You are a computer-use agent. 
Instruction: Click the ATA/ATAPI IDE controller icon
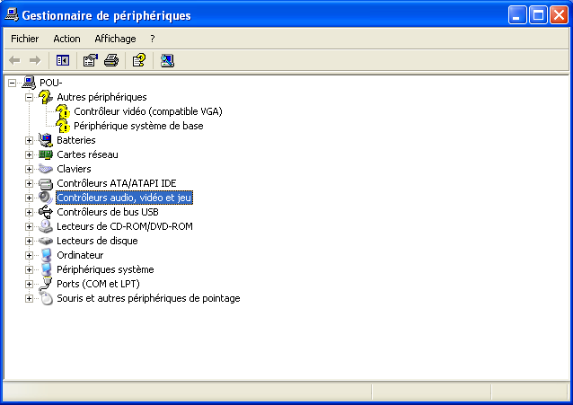46,183
